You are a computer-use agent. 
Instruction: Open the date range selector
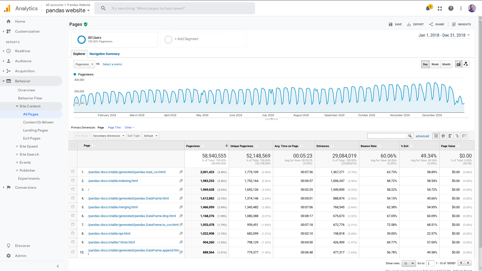coord(444,35)
